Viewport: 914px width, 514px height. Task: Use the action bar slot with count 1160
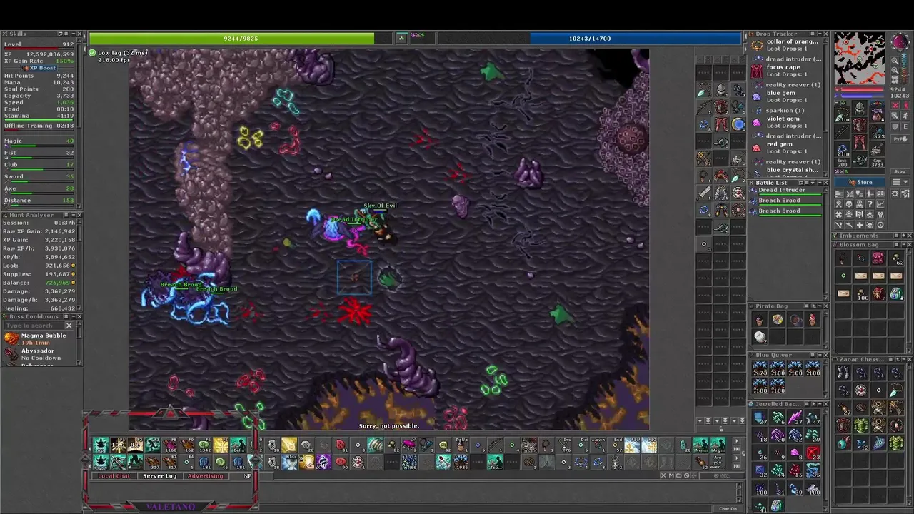click(x=171, y=445)
